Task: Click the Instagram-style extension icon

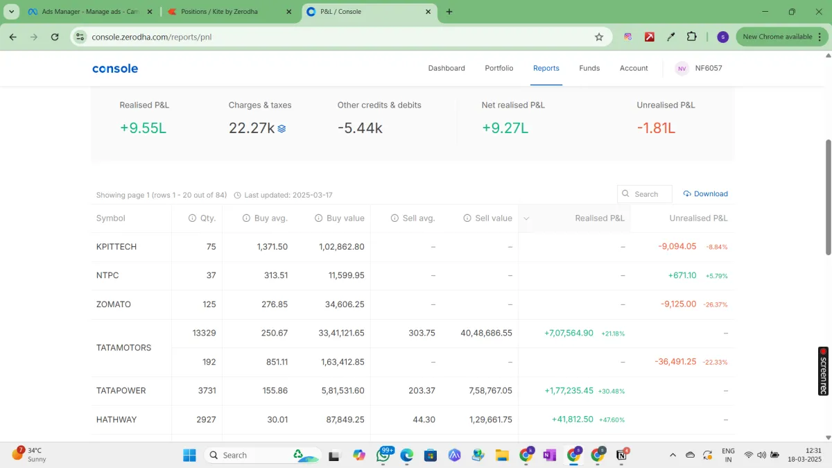Action: 628,37
